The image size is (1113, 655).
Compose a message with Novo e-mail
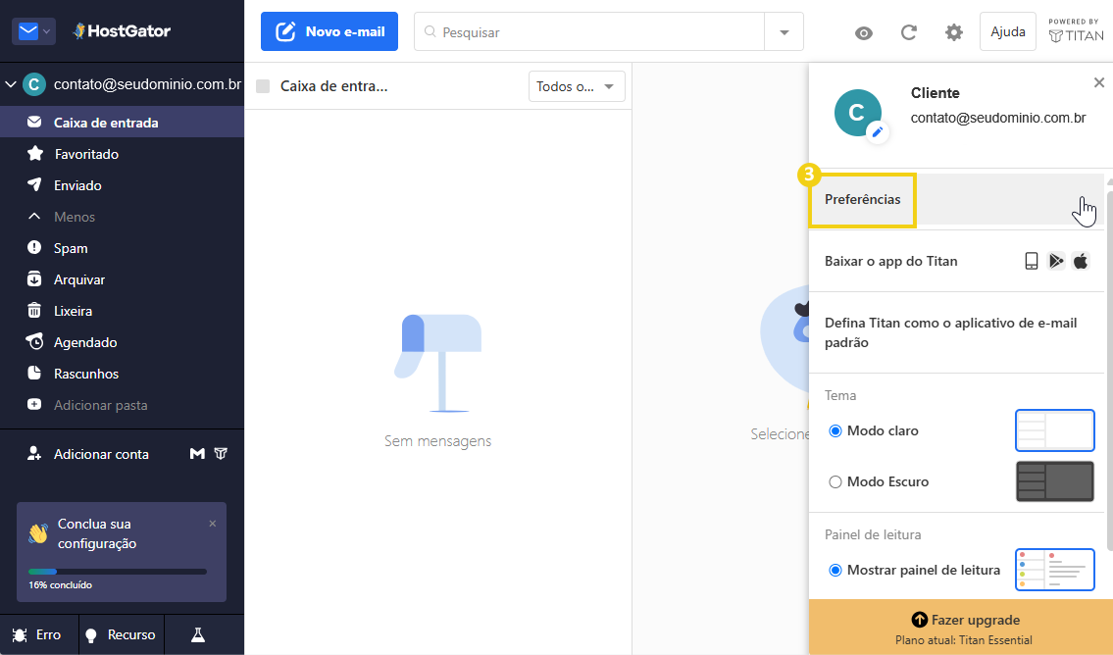[329, 31]
